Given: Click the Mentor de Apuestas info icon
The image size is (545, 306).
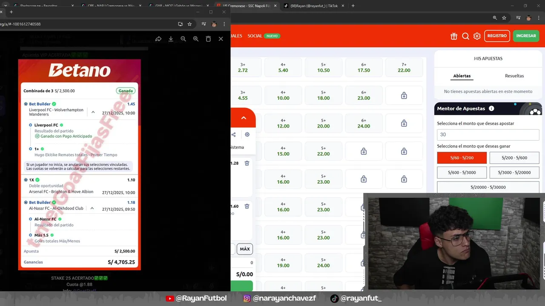Looking at the screenshot, I should (x=491, y=108).
